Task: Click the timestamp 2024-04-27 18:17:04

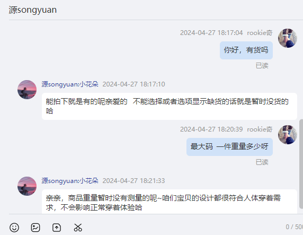Action: [211, 33]
